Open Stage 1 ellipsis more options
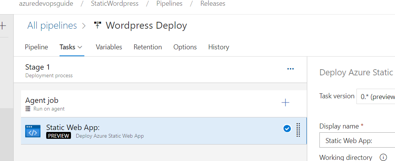 (290, 69)
